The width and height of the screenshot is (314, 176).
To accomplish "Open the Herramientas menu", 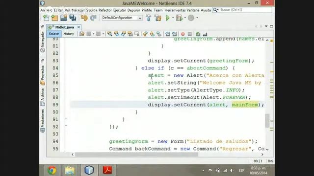I will tap(175, 10).
